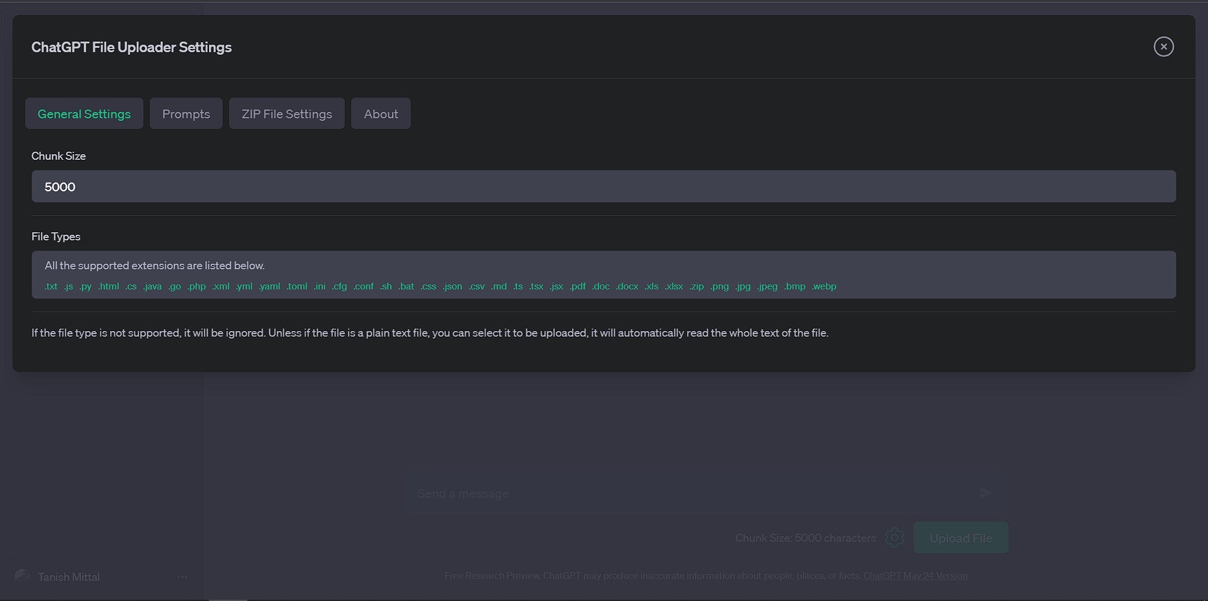The height and width of the screenshot is (601, 1208).
Task: Click the Upload File button
Action: pyautogui.click(x=961, y=537)
